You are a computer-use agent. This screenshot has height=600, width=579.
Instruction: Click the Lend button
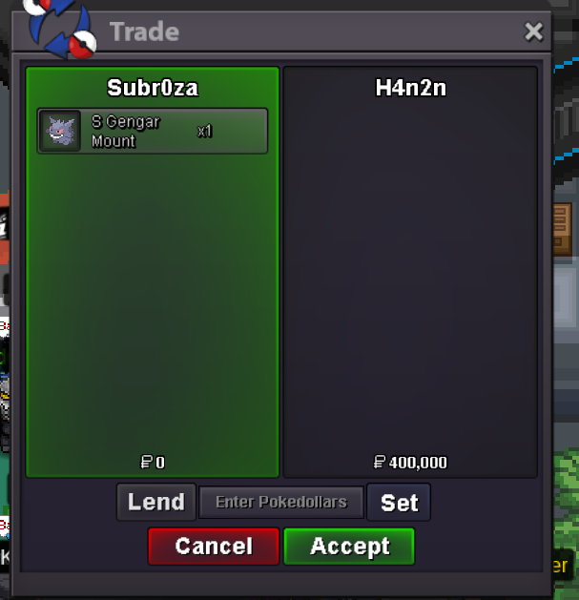click(156, 502)
